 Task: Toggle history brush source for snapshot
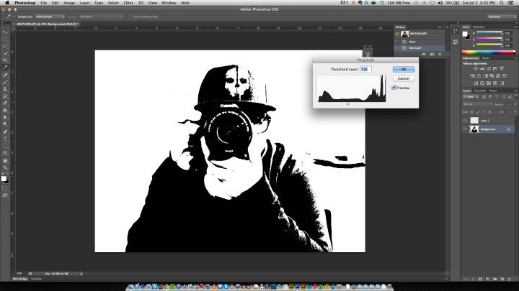pyautogui.click(x=397, y=34)
